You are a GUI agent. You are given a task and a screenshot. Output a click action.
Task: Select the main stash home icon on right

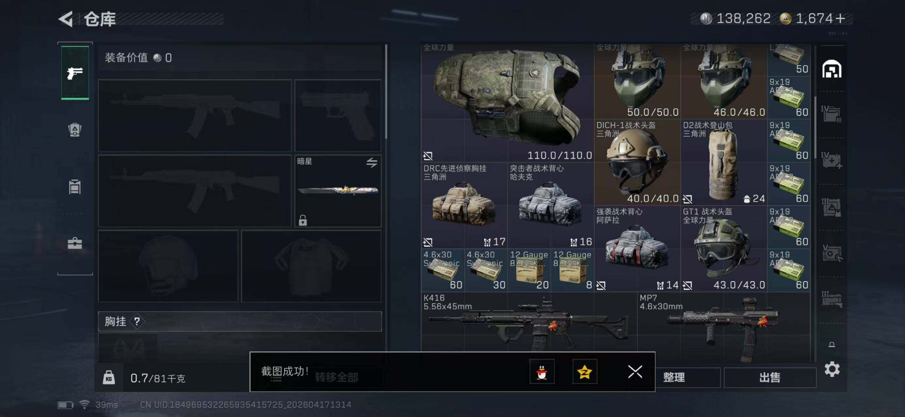[832, 69]
